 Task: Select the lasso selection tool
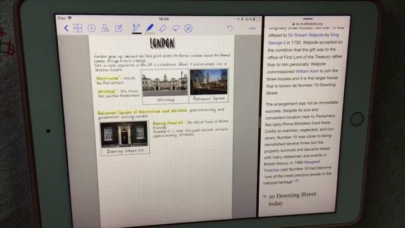point(176,28)
